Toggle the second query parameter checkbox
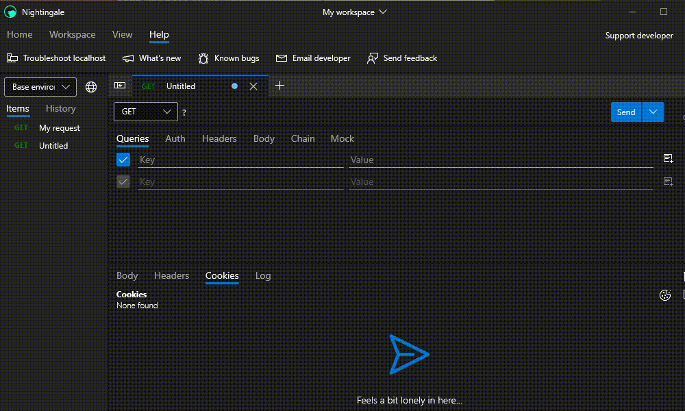 tap(123, 182)
